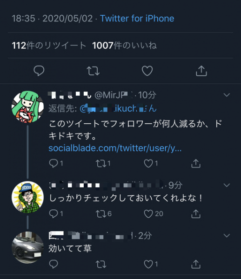Tap the main tweet's reply bubble icon
This screenshot has height=279, width=241.
click(39, 71)
